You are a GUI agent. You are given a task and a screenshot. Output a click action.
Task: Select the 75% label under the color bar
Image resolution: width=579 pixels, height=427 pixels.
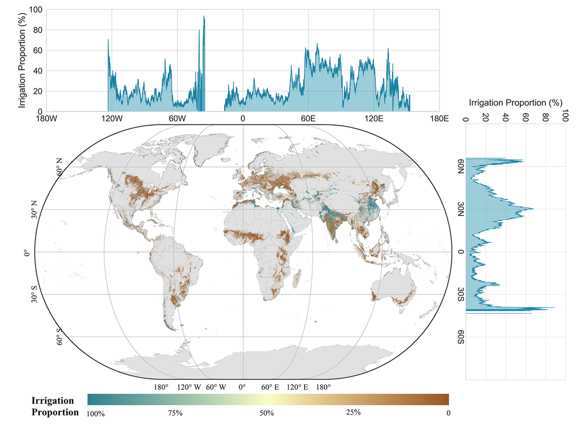tap(175, 413)
